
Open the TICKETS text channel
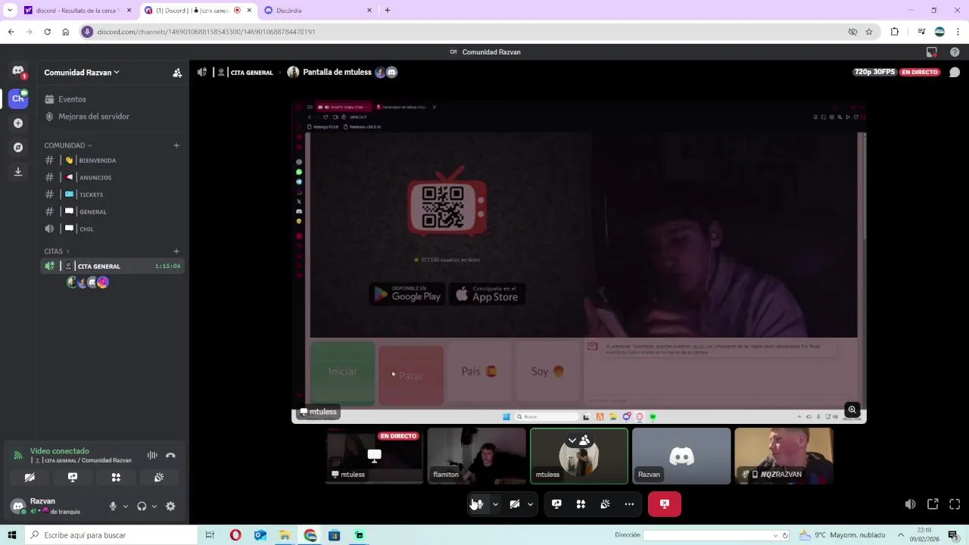[x=112, y=195]
